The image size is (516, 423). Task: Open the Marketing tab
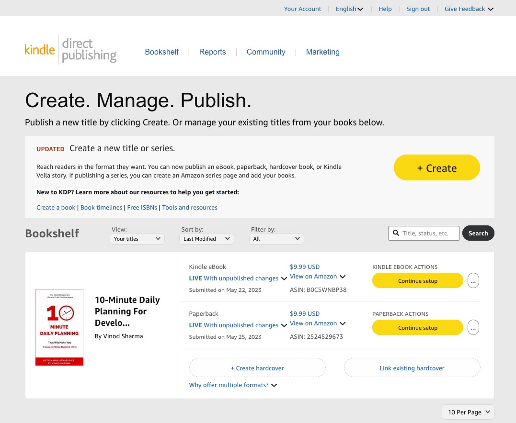click(x=322, y=52)
